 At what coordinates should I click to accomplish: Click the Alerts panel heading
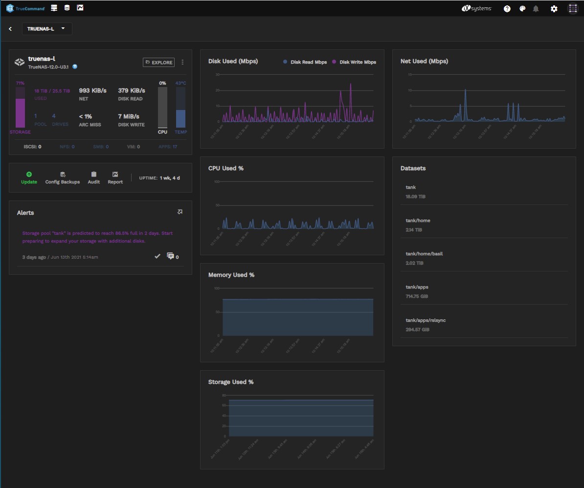[x=25, y=213]
